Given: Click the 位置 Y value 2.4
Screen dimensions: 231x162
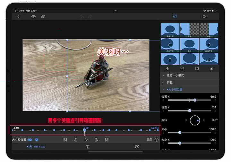Looking at the screenshot, I should click(214, 107).
